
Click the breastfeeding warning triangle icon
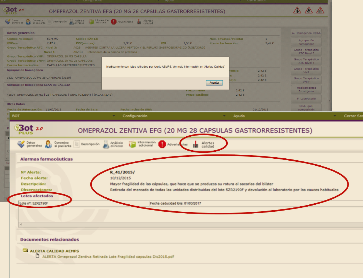pyautogui.click(x=309, y=11)
